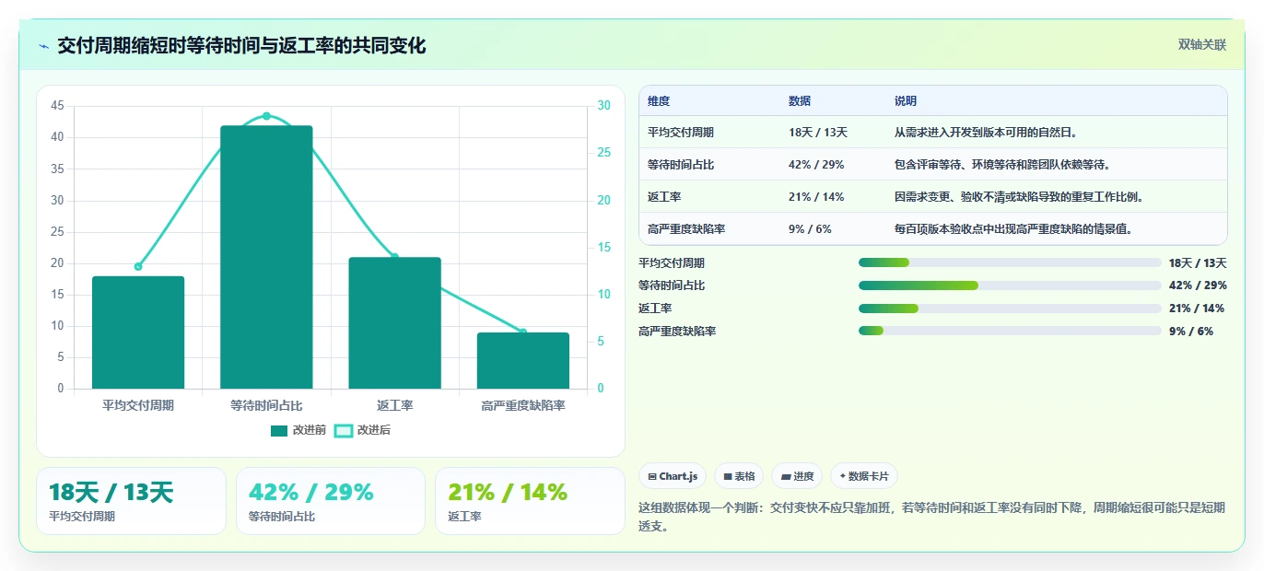
Task: Click the 平均交付周期 bar in the chart
Action: (x=138, y=332)
